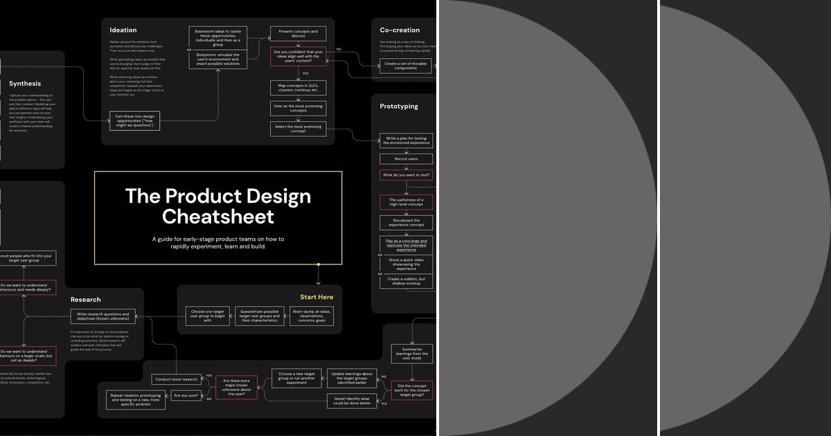The width and height of the screenshot is (831, 436).
Task: Click the Co-creation section title
Action: (402, 30)
